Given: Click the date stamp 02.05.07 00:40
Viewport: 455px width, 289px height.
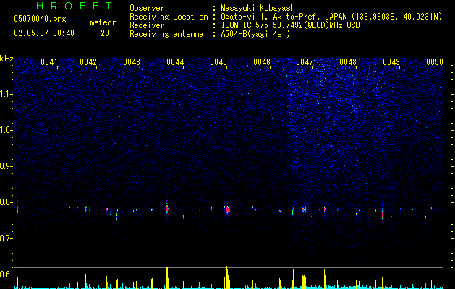Looking at the screenshot, I should point(44,33).
